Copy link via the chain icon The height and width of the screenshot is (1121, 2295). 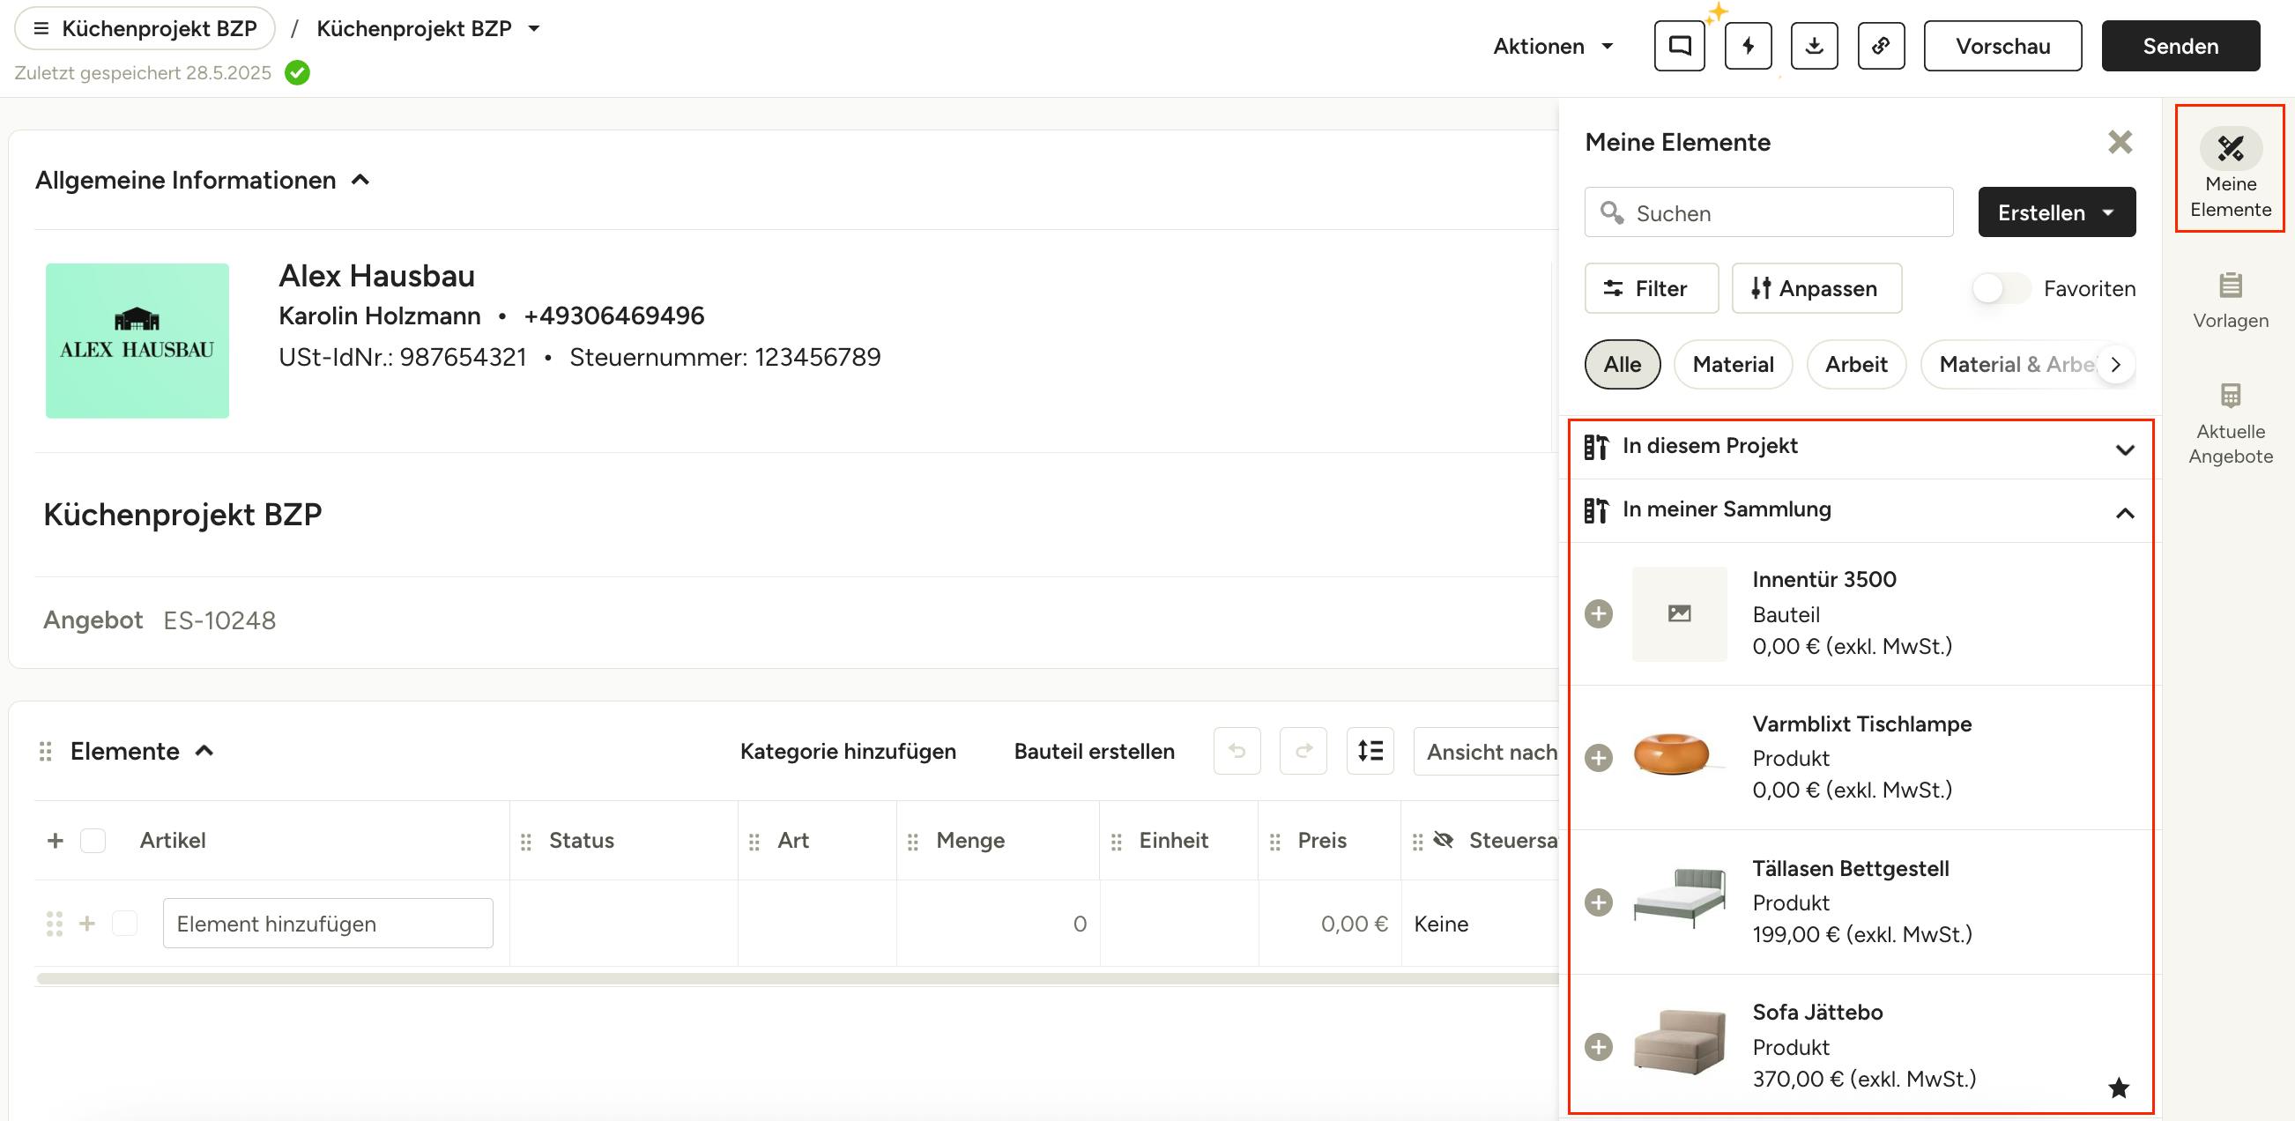1881,46
